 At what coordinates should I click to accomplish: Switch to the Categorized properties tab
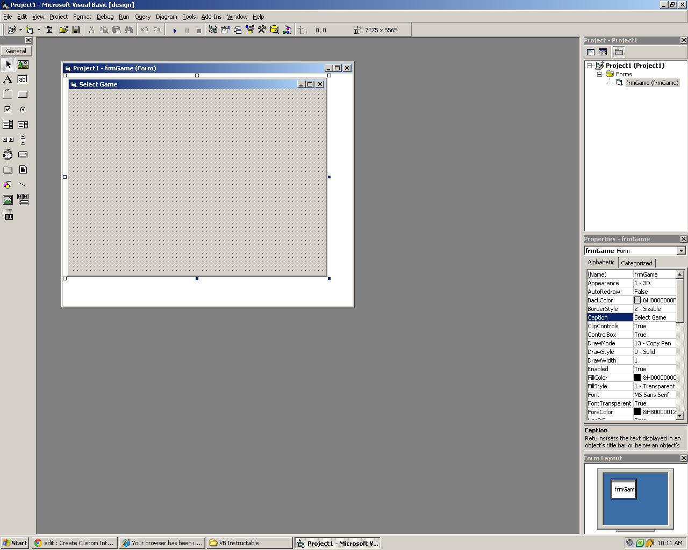(x=636, y=263)
